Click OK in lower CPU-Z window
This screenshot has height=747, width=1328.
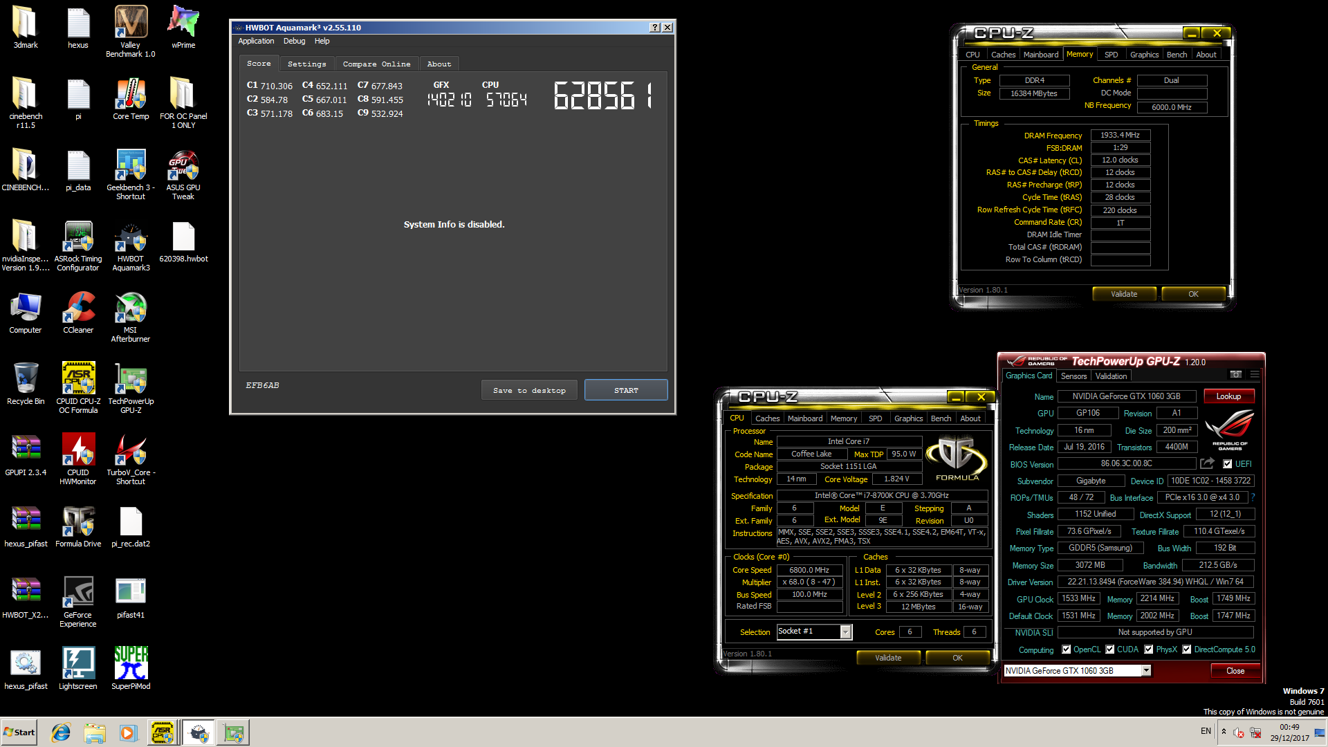pyautogui.click(x=957, y=658)
